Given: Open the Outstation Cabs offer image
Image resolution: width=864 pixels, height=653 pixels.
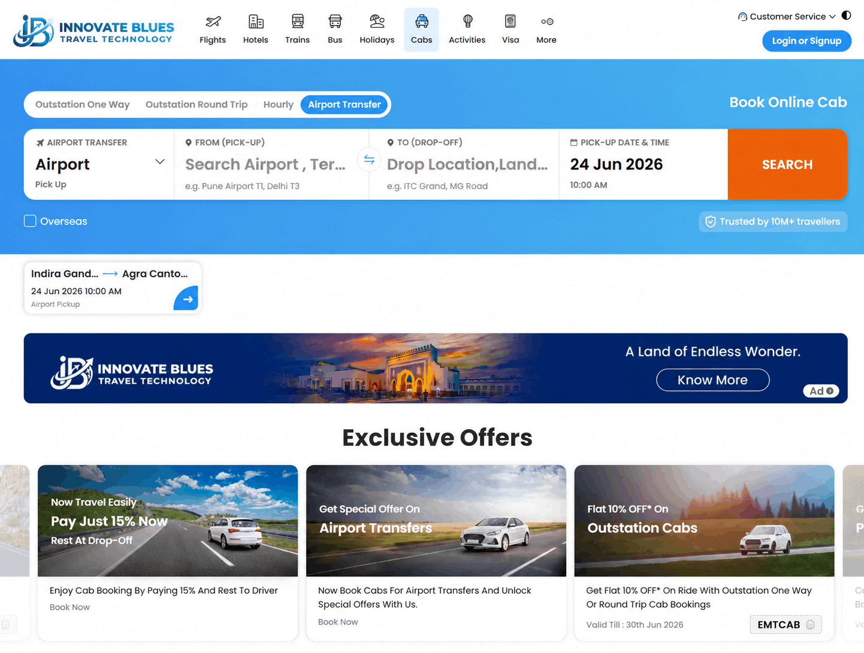Looking at the screenshot, I should click(704, 521).
